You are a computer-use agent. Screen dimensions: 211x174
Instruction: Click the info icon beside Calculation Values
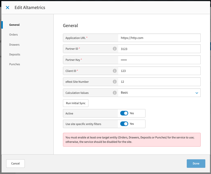(115, 93)
